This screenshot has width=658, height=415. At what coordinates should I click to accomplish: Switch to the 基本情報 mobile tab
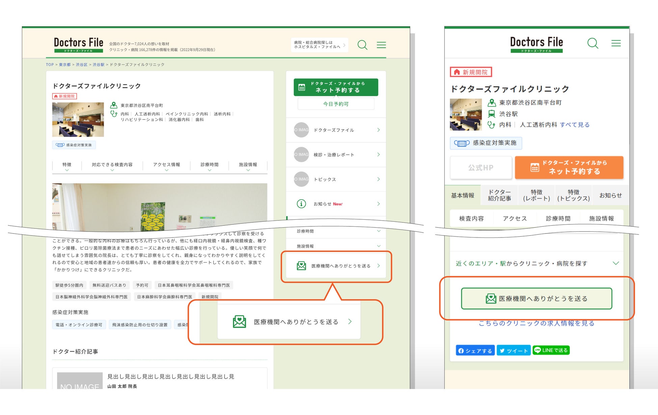pyautogui.click(x=463, y=195)
